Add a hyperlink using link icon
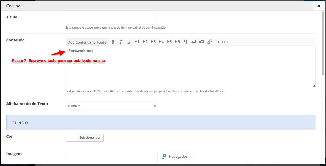Image resolution: width=326 pixels, height=166 pixels. tap(210, 42)
